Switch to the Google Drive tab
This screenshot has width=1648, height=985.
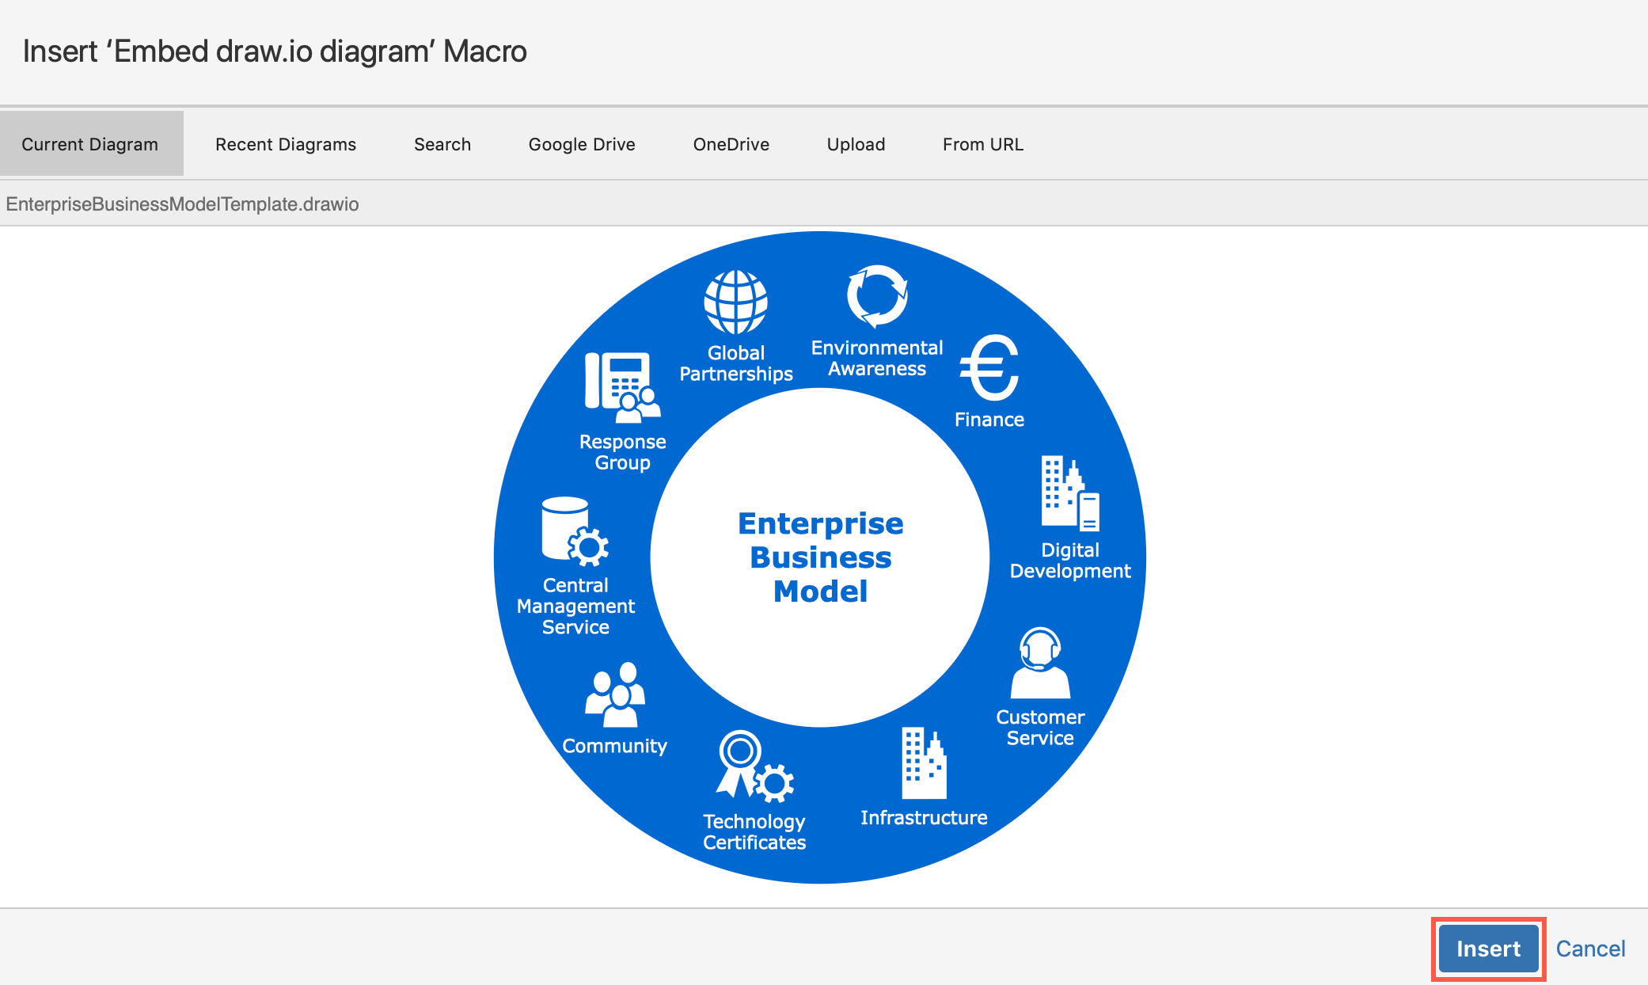(581, 143)
